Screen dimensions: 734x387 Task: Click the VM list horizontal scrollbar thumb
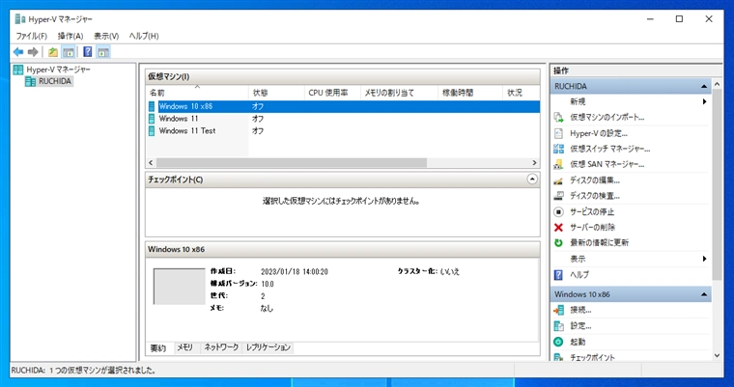coord(291,163)
